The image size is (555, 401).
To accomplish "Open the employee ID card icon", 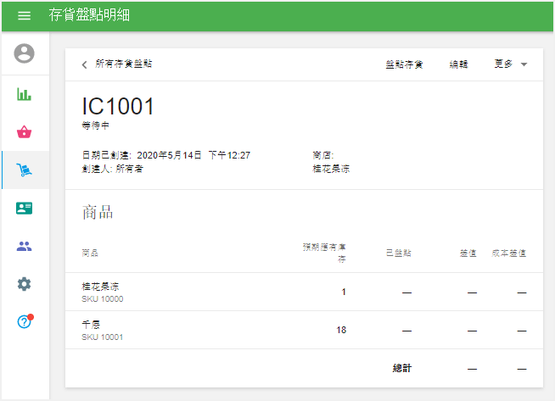I will (25, 208).
